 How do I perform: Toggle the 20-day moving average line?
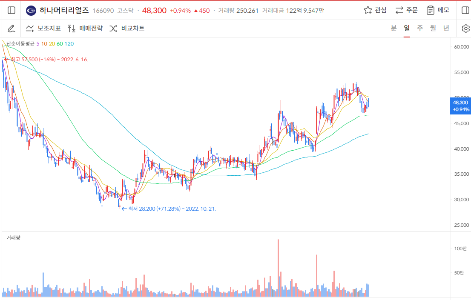coord(52,44)
